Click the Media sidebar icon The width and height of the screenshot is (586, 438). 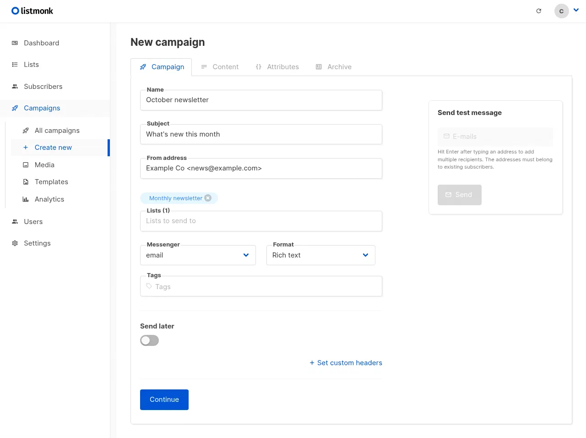coord(26,165)
